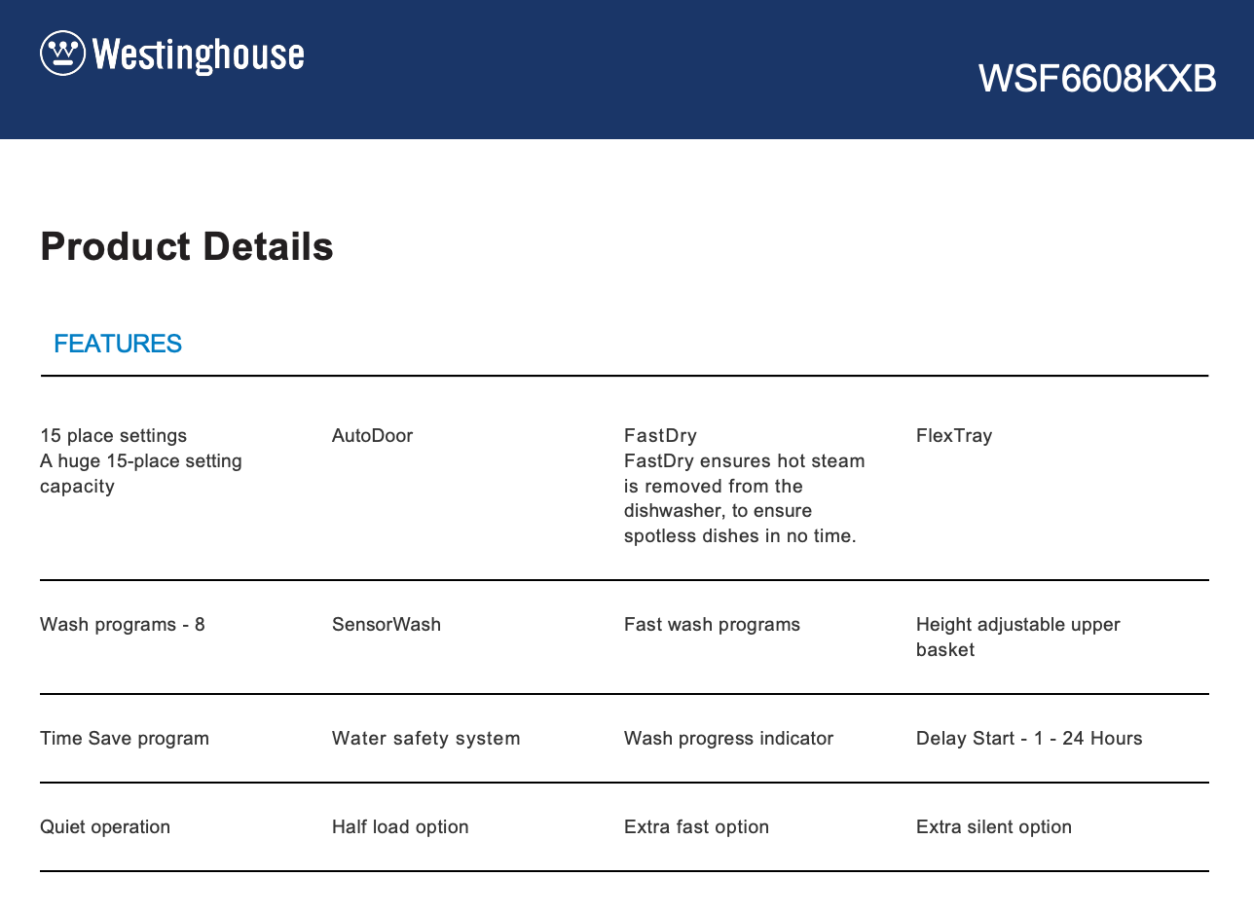Click Wash programs - 8 entry
This screenshot has height=913, width=1254.
click(123, 625)
